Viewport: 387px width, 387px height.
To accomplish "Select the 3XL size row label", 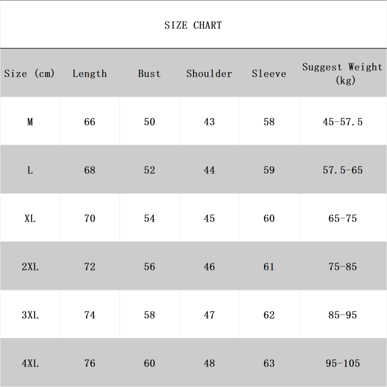I will pos(30,315).
